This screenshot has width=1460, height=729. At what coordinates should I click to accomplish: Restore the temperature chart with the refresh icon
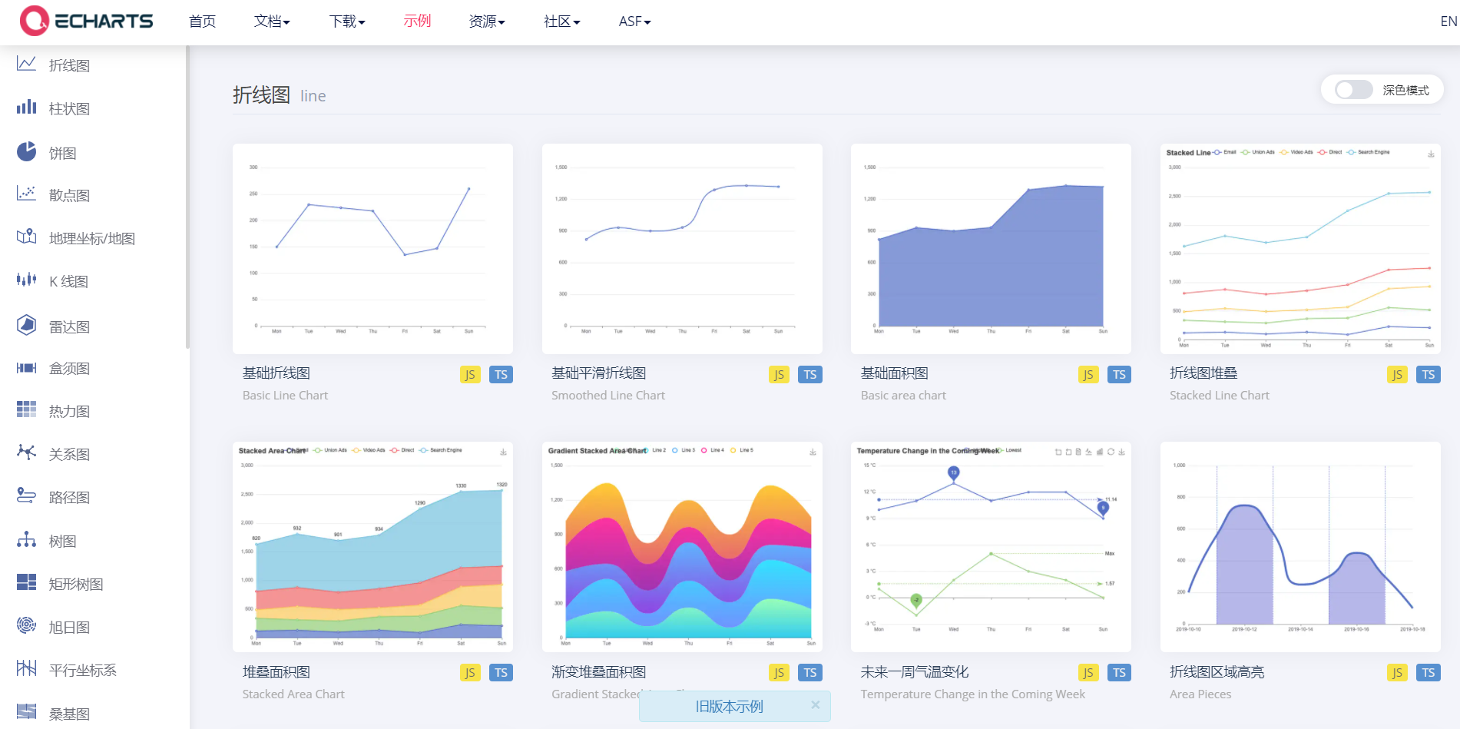[x=1111, y=452]
